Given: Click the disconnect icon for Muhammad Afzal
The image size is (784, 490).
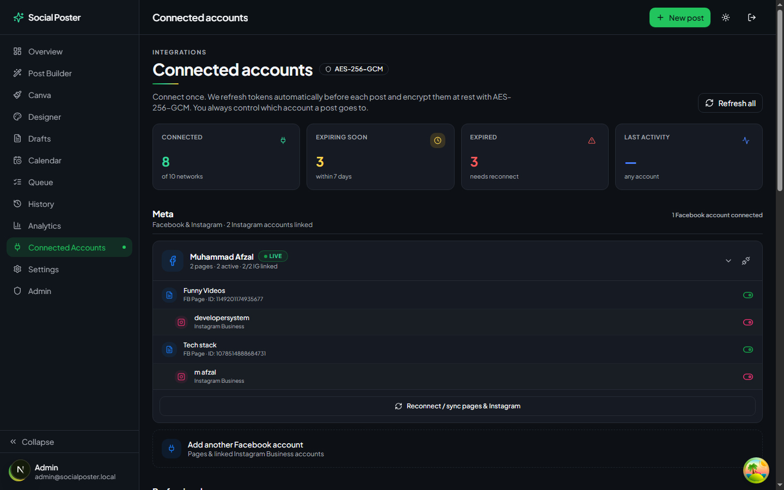Looking at the screenshot, I should (x=746, y=261).
